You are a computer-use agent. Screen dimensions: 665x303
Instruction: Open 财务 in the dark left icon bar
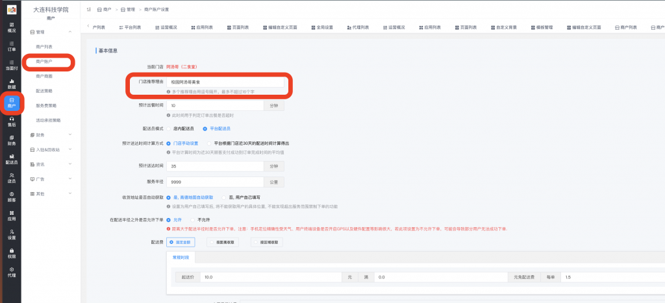pyautogui.click(x=12, y=140)
